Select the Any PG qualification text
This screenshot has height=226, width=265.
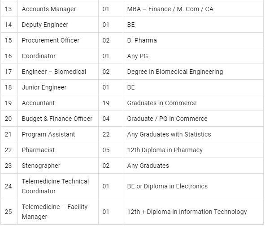(137, 56)
